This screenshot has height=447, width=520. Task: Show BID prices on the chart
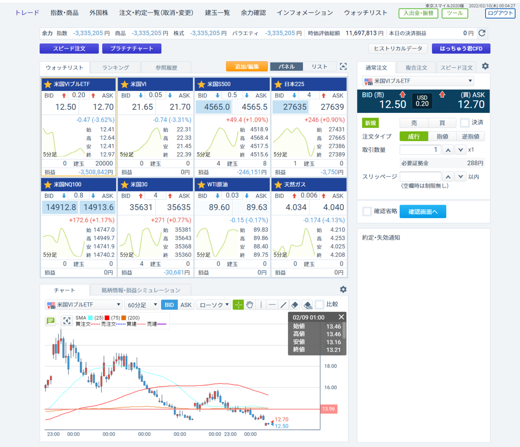tap(169, 305)
